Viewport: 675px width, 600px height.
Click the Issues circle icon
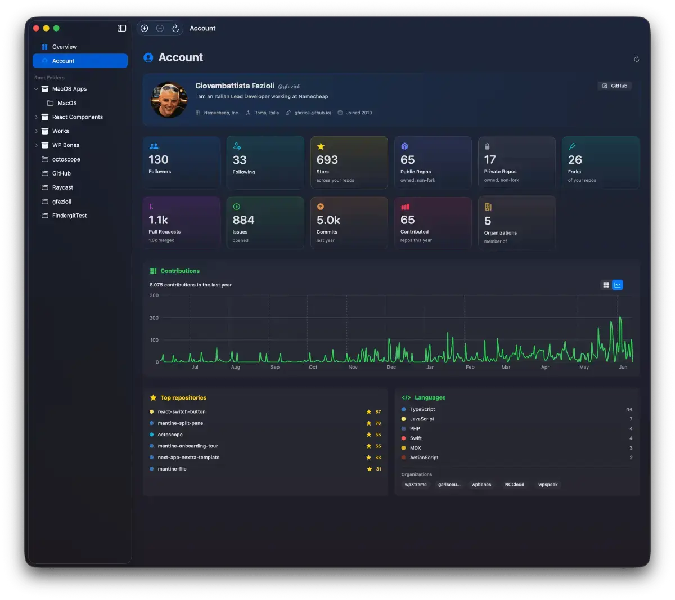pyautogui.click(x=236, y=207)
